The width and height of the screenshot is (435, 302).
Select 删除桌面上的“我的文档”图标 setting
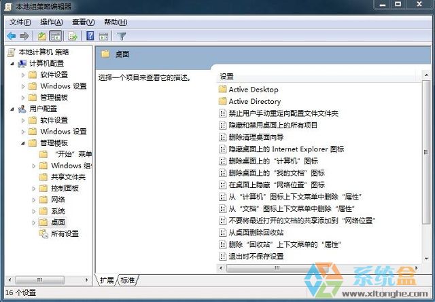[272, 173]
